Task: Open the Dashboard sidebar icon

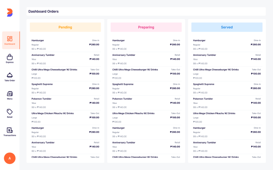Action: click(x=10, y=39)
